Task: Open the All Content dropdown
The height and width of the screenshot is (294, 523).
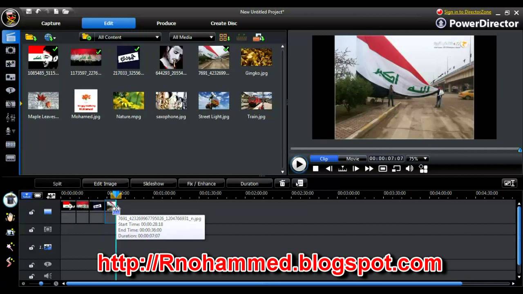Action: coord(127,37)
